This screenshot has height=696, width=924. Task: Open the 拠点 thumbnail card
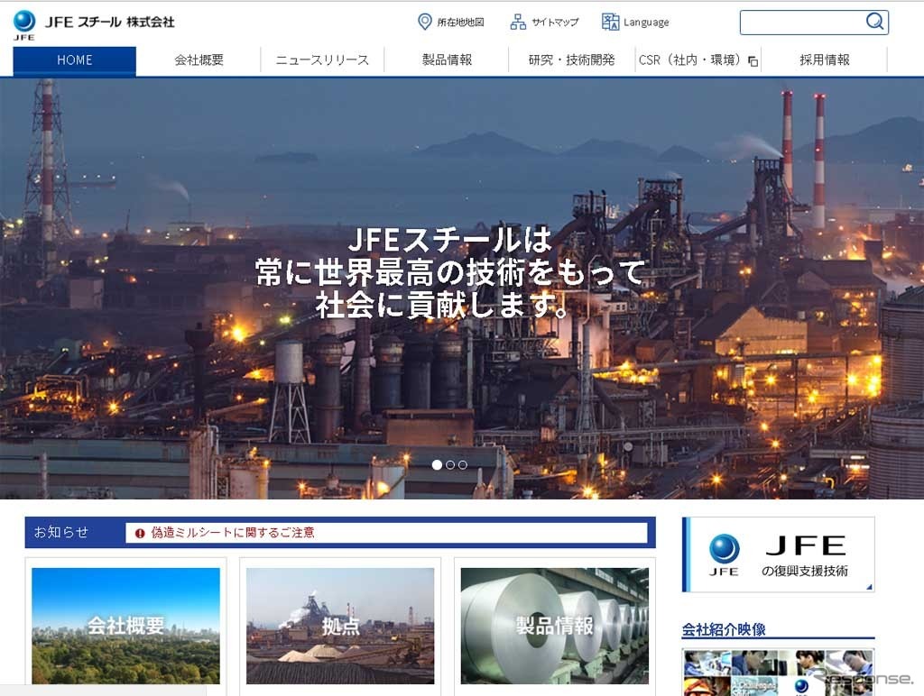pyautogui.click(x=340, y=626)
